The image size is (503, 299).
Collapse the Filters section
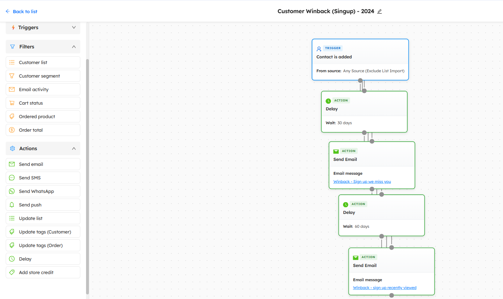click(x=74, y=47)
